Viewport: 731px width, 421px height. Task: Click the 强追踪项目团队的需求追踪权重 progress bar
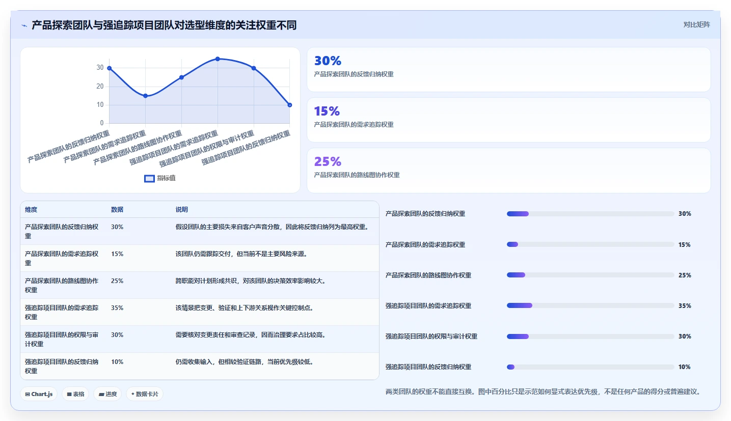pyautogui.click(x=590, y=305)
